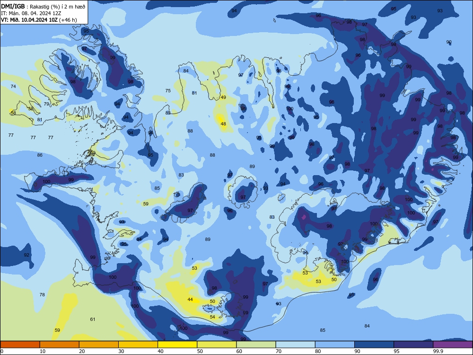The width and height of the screenshot is (473, 355).
Task: Select the '79' value in the Westfjords
Action: click(46, 104)
